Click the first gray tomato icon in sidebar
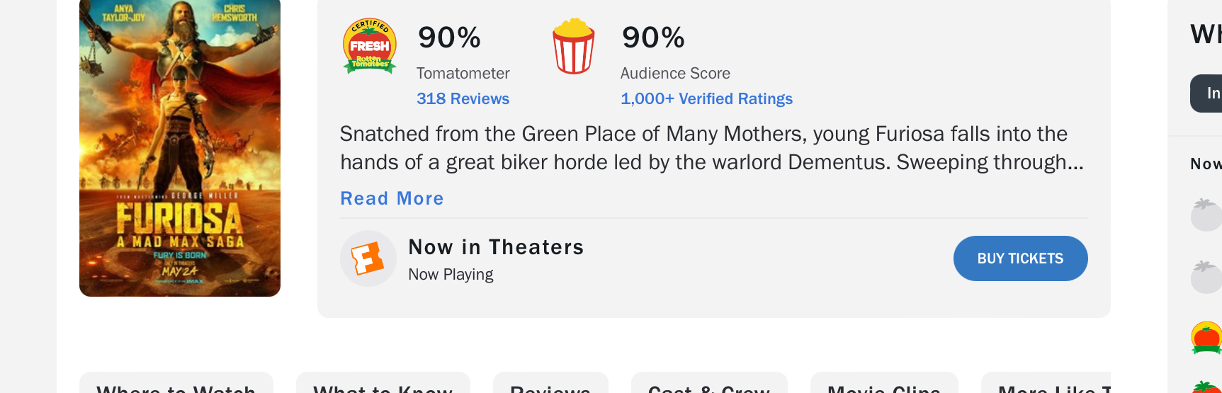Image resolution: width=1222 pixels, height=393 pixels. click(x=1206, y=215)
